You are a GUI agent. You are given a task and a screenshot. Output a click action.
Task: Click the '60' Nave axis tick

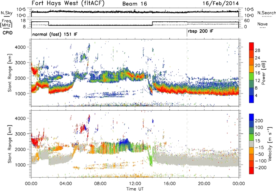coord(247,21)
